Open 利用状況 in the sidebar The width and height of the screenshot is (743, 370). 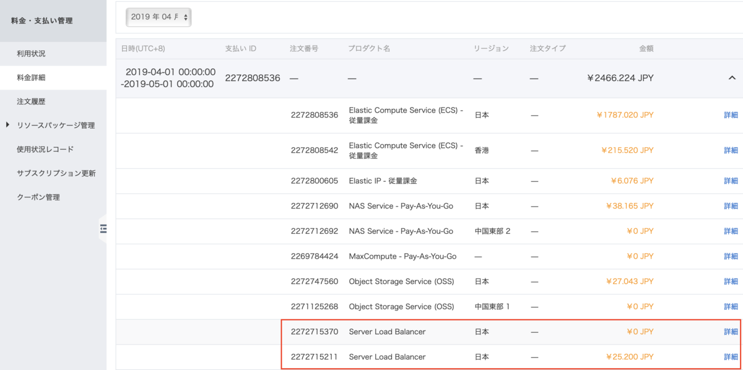point(31,54)
